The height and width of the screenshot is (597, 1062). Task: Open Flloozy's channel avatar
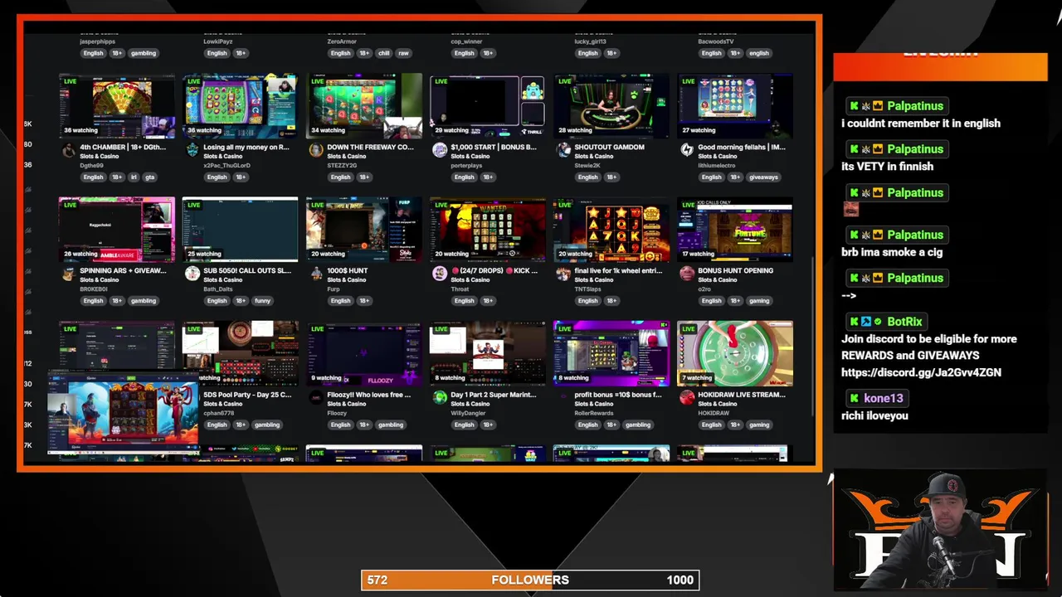(x=315, y=398)
